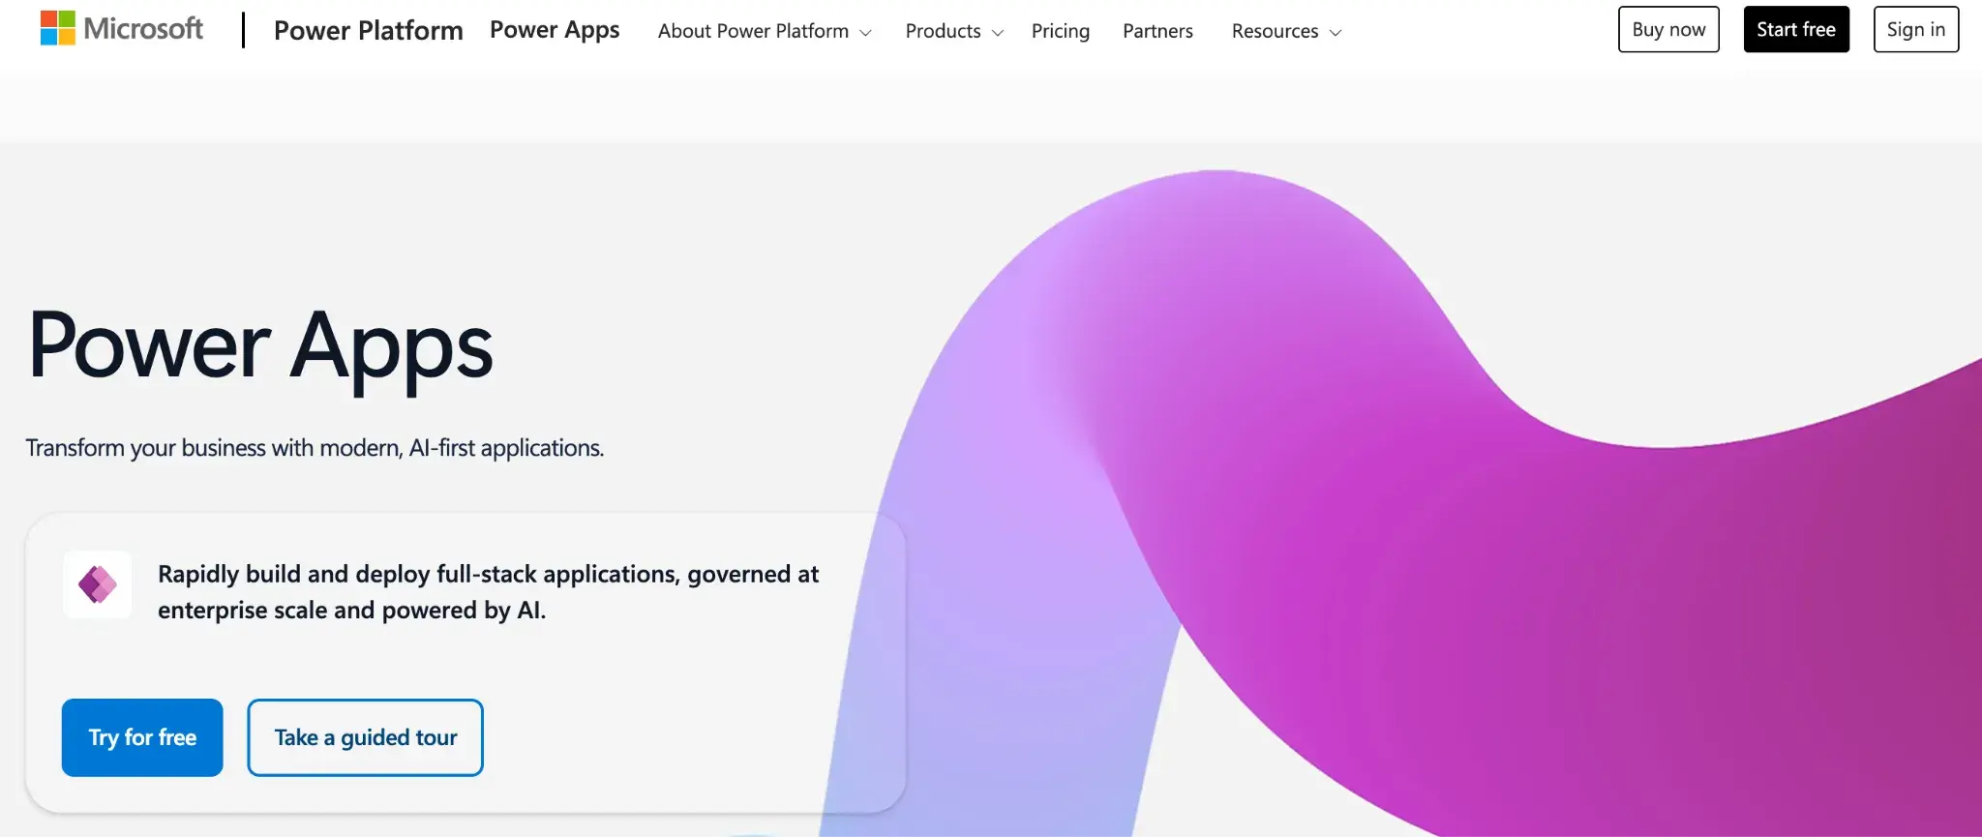Click Take a guided tour button
This screenshot has height=837, width=1982.
(x=365, y=737)
